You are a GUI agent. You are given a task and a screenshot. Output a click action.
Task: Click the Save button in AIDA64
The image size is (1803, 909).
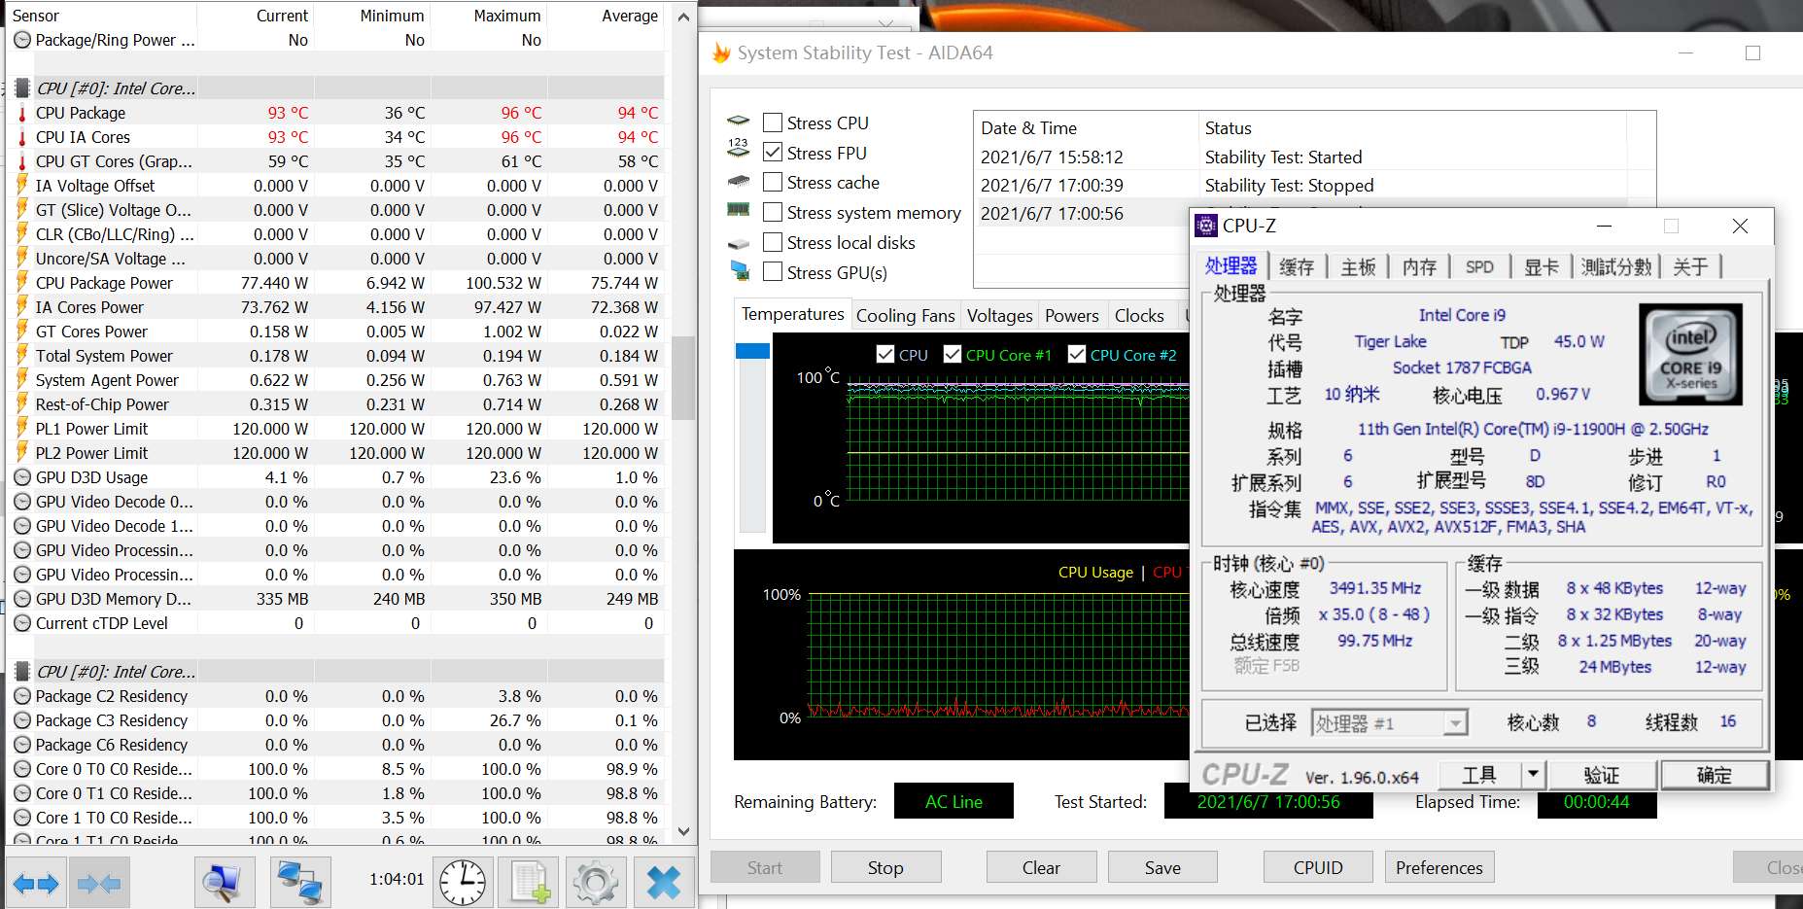pos(1162,867)
